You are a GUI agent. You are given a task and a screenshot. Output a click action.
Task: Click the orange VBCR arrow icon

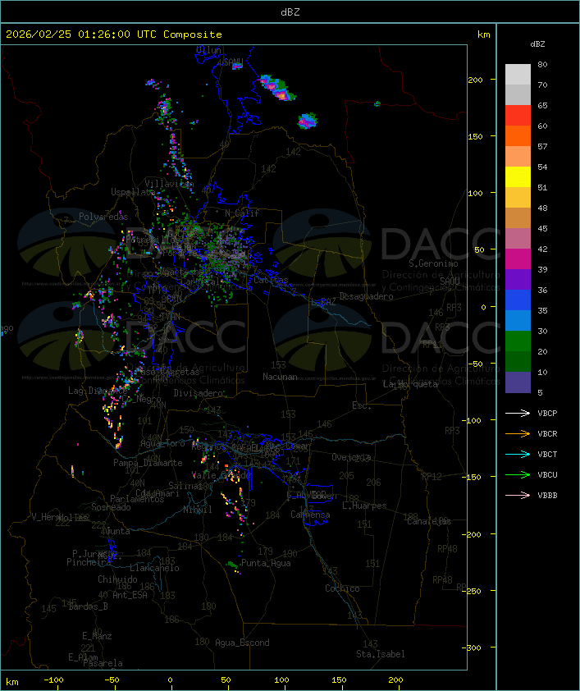pos(518,433)
